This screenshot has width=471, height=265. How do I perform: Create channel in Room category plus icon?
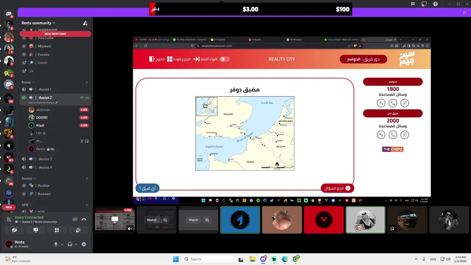(87, 82)
